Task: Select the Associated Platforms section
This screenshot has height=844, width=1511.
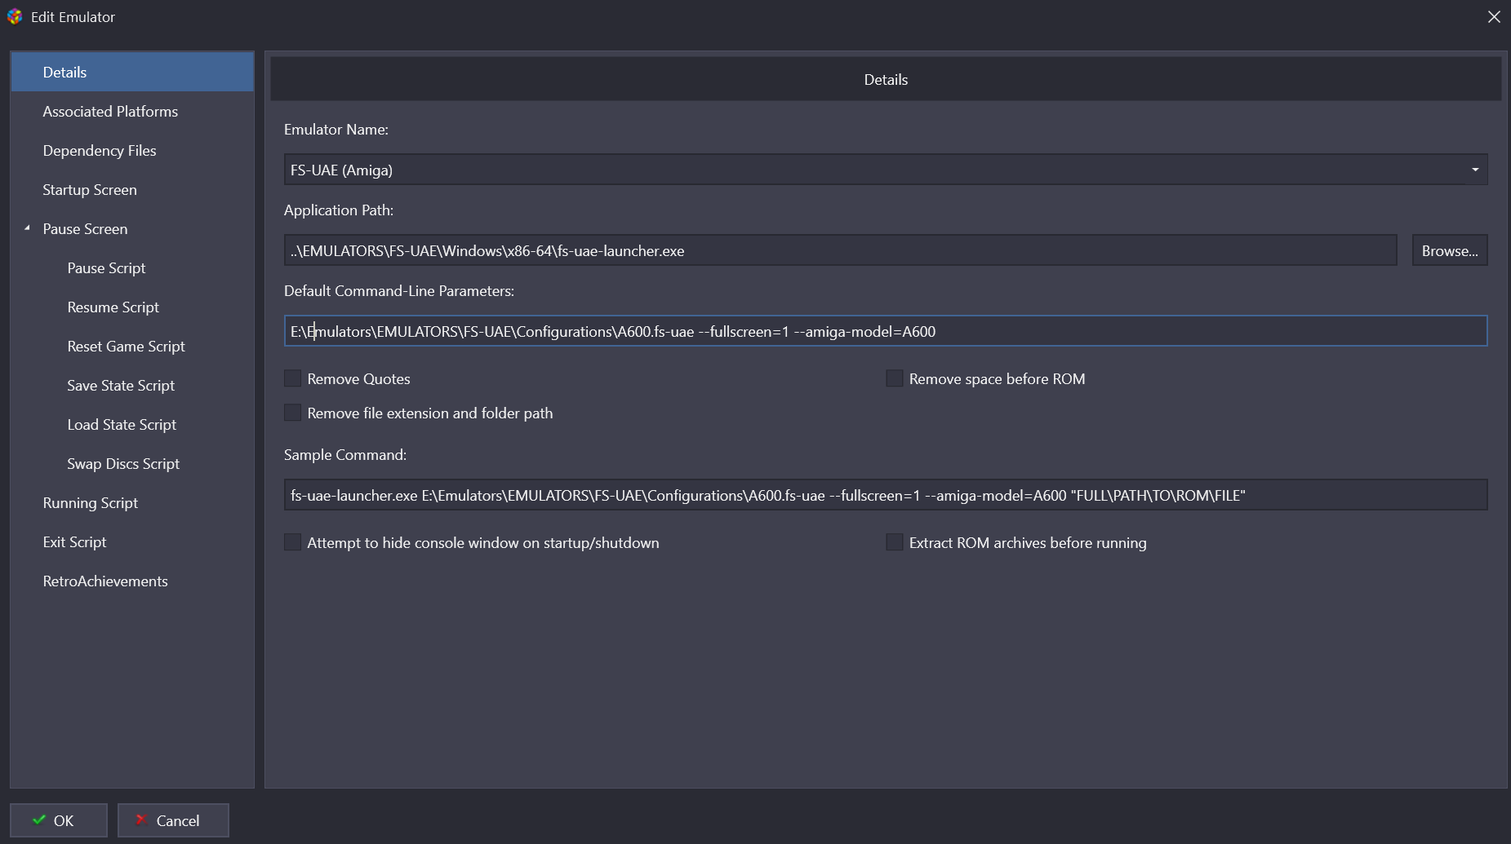Action: [x=110, y=112]
